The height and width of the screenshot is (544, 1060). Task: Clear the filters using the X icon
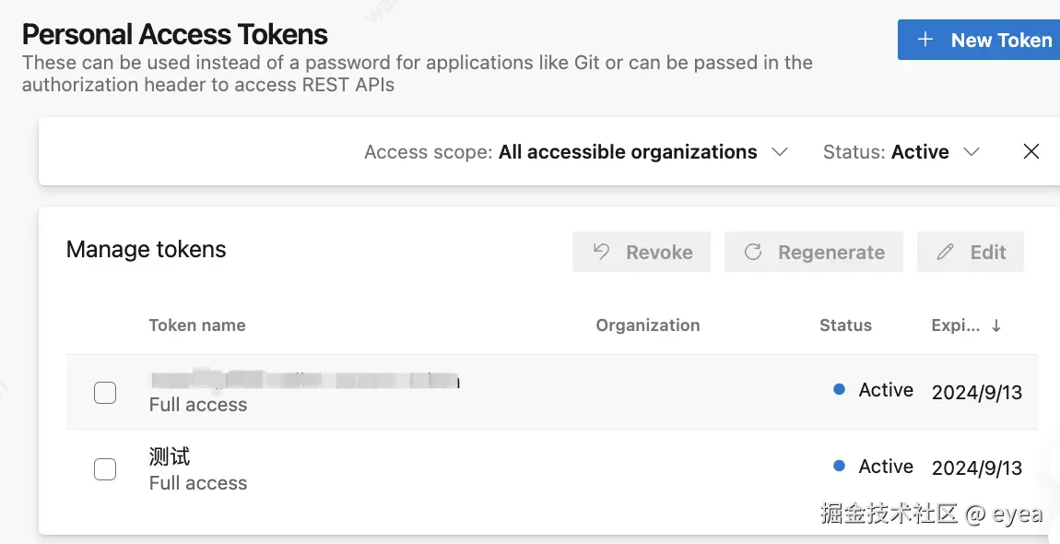[1031, 151]
